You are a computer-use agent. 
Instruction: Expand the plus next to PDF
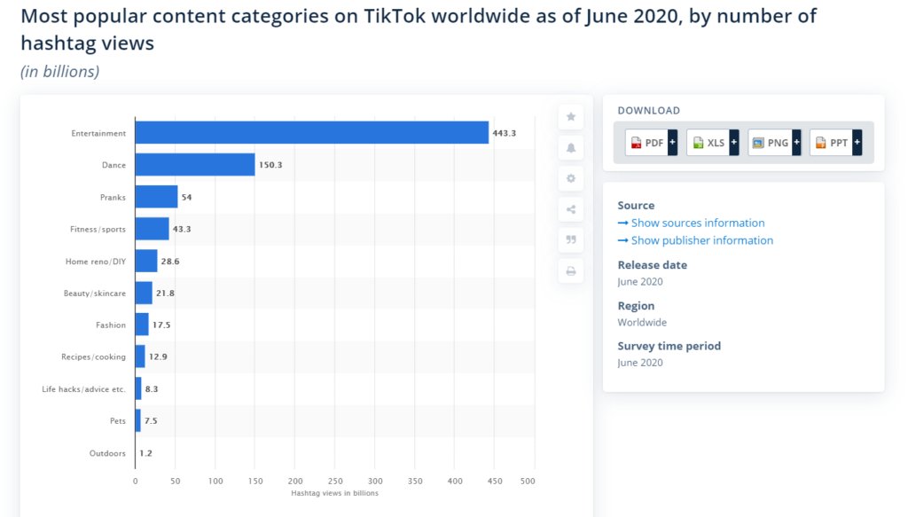click(x=672, y=143)
